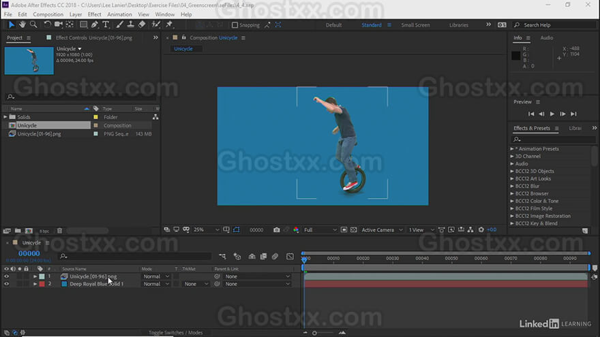Expand the Solids folder
Screen dimensions: 600x337
pos(5,117)
